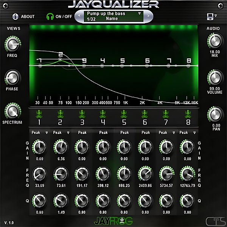227x227 pixels.
Task: Go to previous preset arrow
Action: [x=79, y=16]
